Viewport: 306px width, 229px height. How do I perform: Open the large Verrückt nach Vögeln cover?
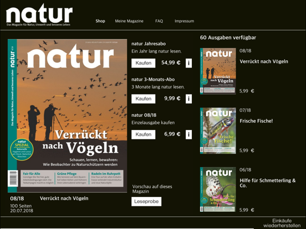point(67,116)
